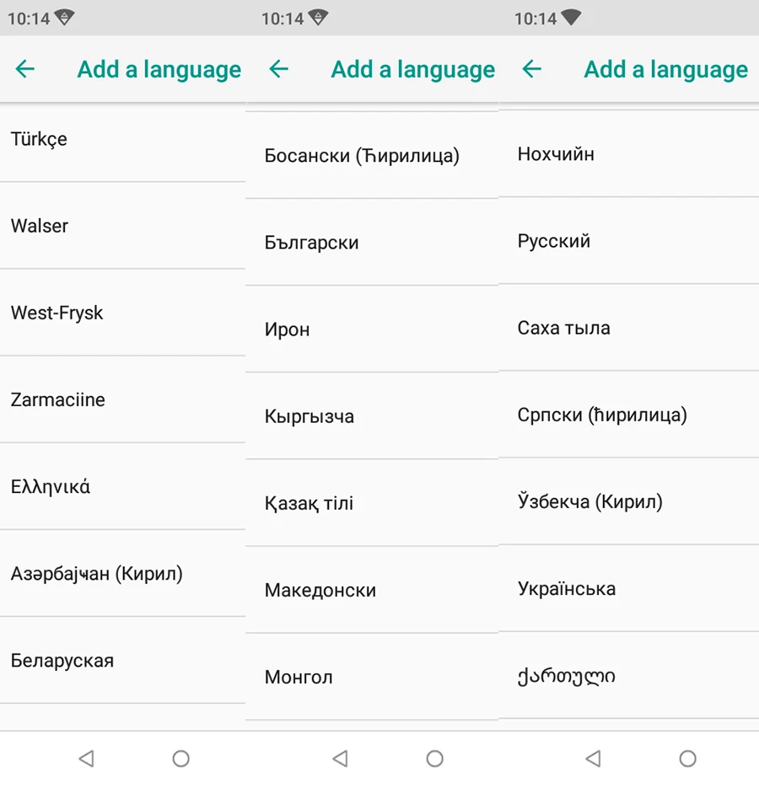Viewport: 759px width, 787px height.
Task: Tap 'Add a language' title above Türkçe
Action: coord(159,70)
